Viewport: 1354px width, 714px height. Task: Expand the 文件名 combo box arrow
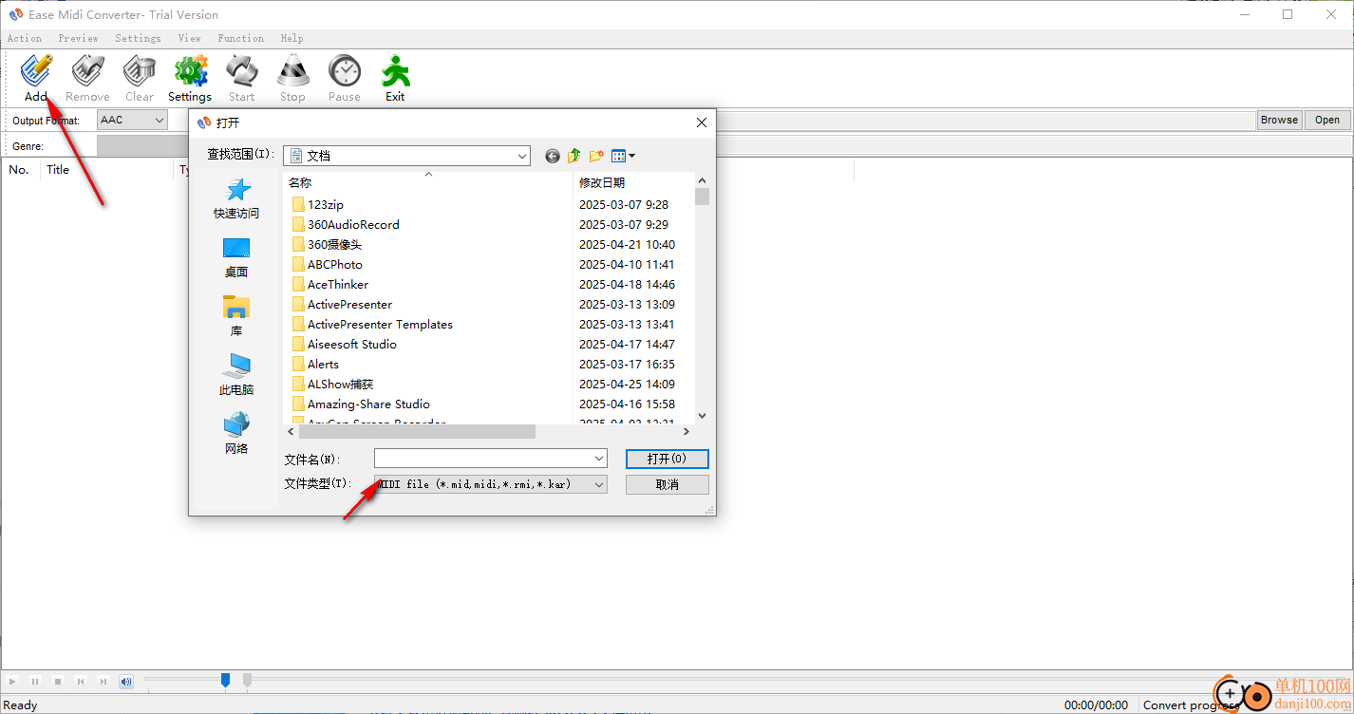599,459
